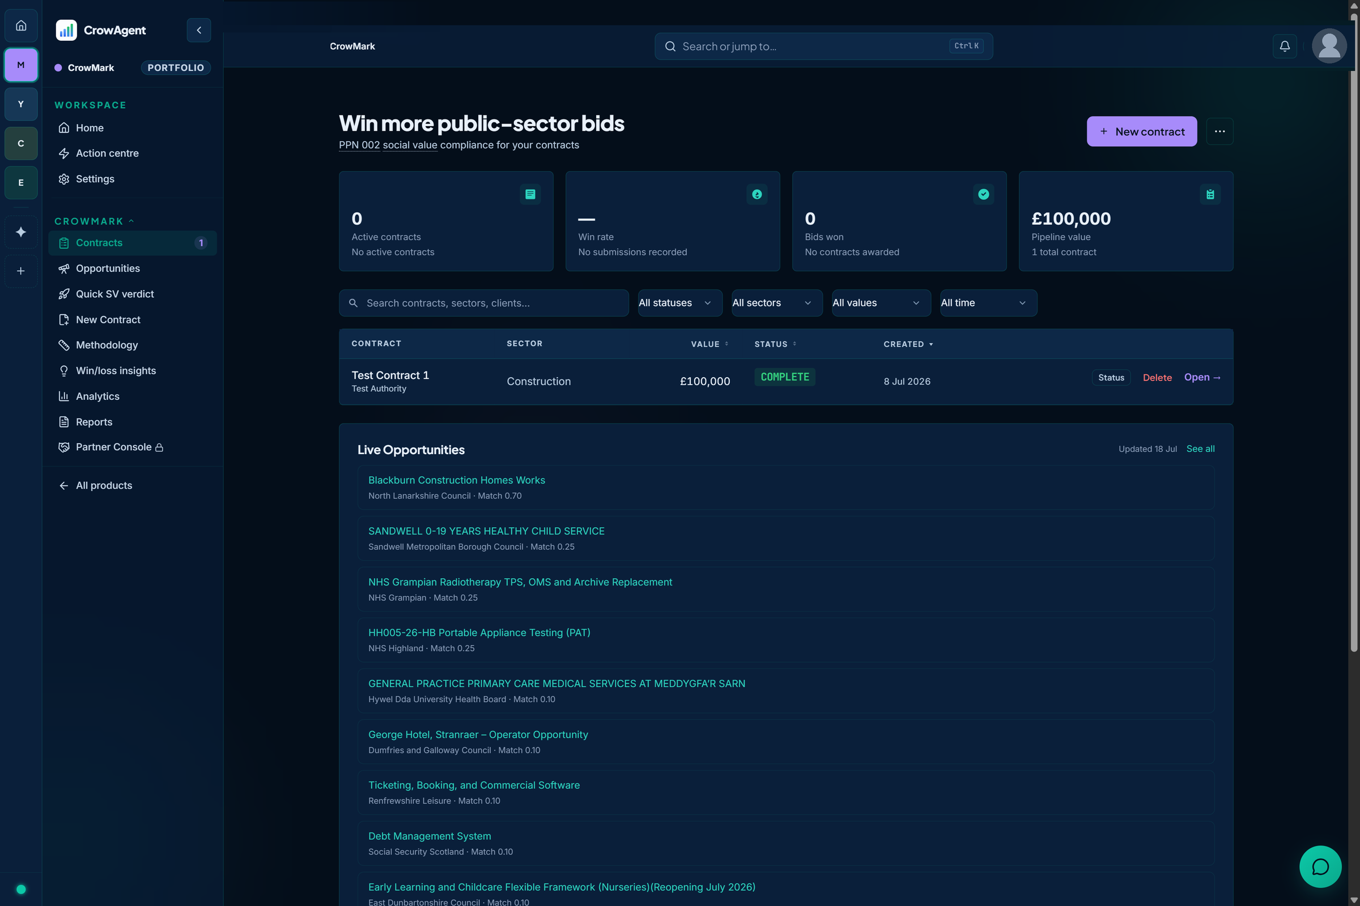
Task: Click the PPN 002 link
Action: point(359,145)
